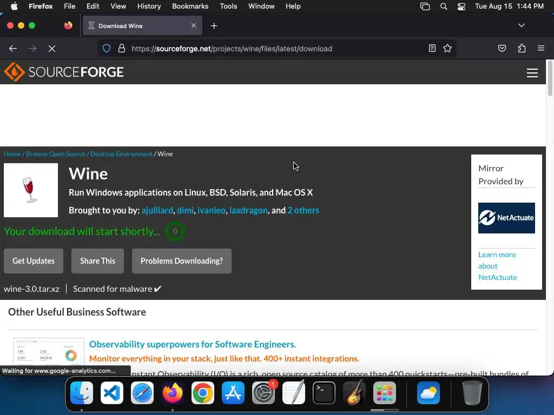Click Problems Downloading? button
This screenshot has height=415, width=554.
[182, 261]
